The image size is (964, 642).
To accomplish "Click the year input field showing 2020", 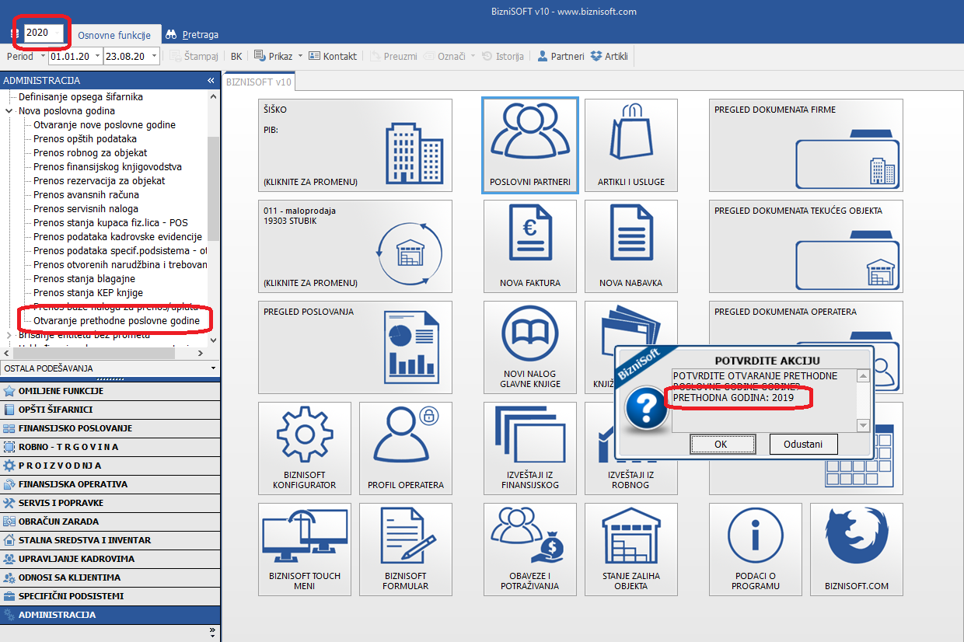I will click(x=44, y=34).
